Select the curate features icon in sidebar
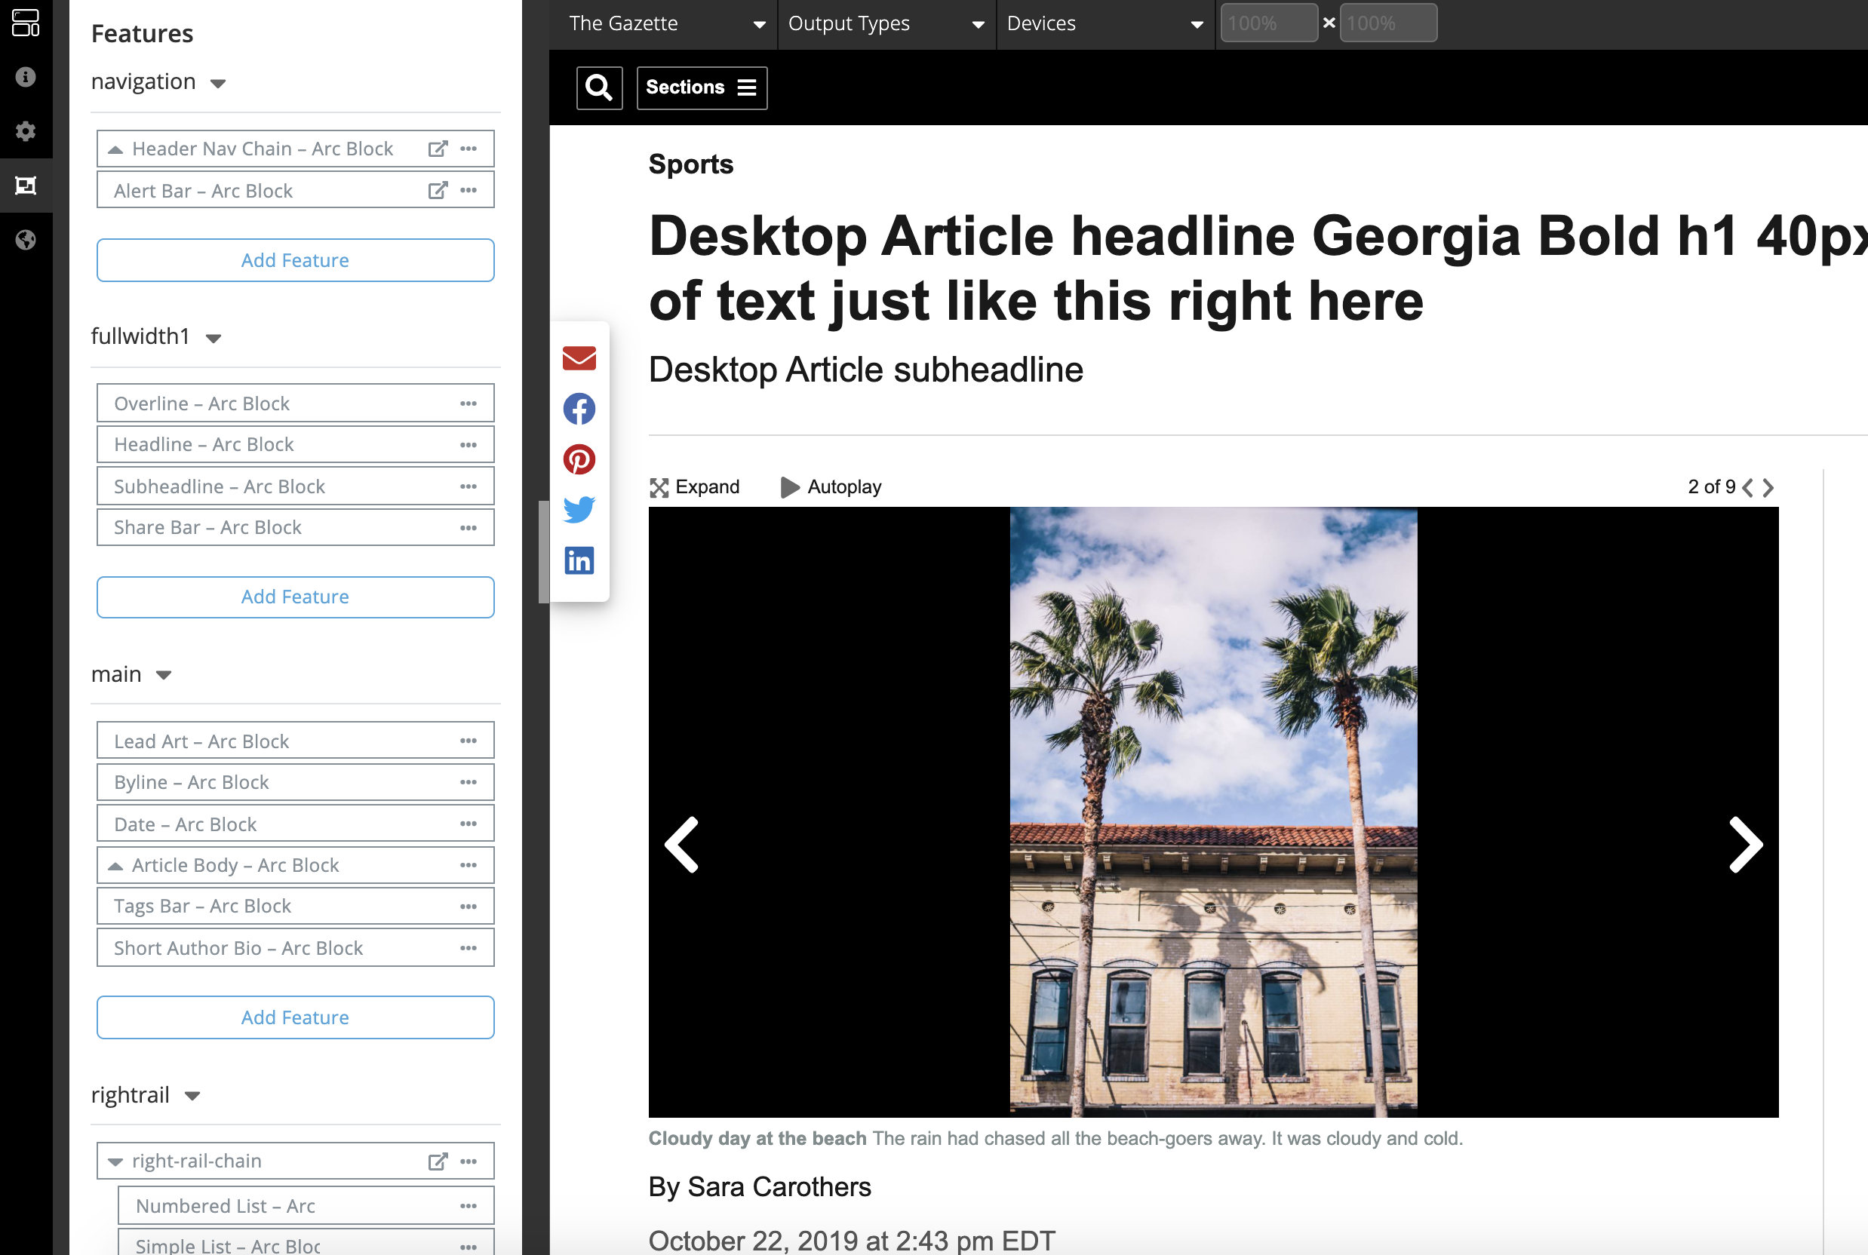 (x=26, y=186)
